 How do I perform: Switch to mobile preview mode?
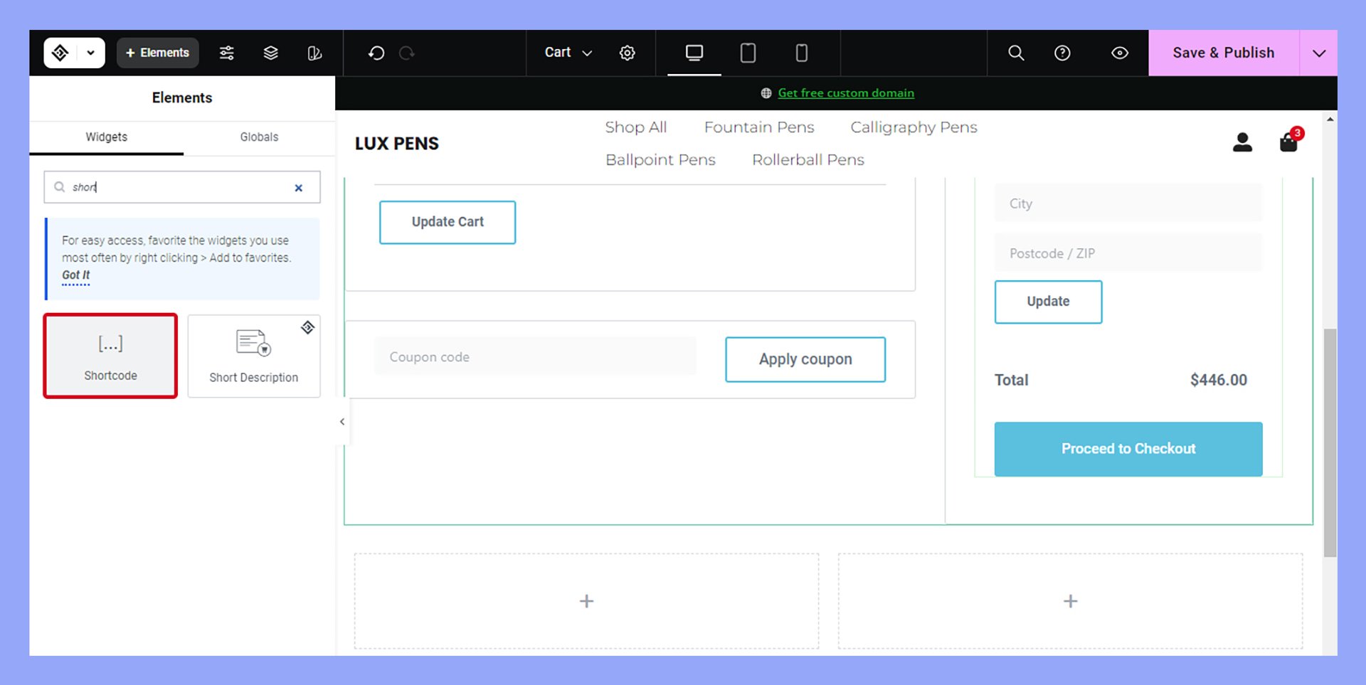coord(802,53)
